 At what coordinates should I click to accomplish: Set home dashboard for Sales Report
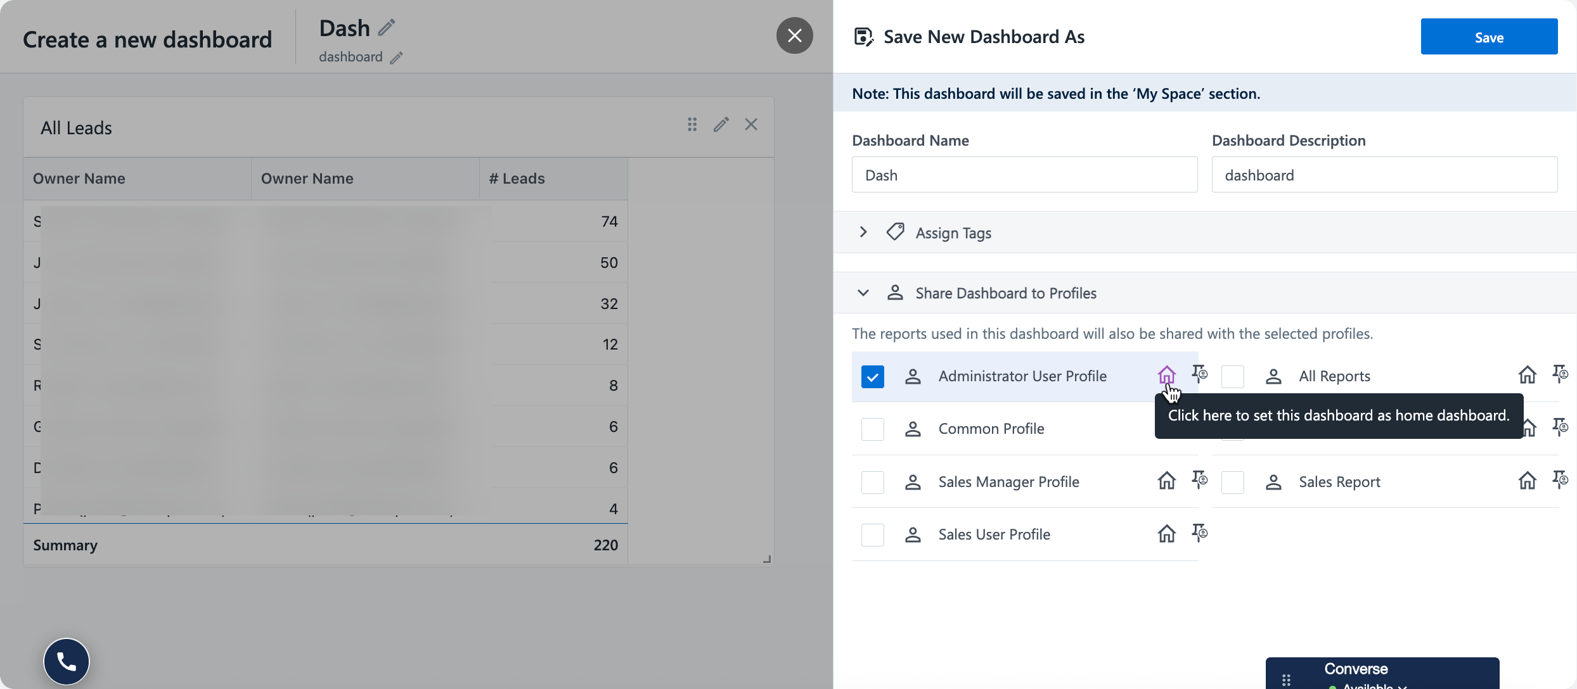1528,481
